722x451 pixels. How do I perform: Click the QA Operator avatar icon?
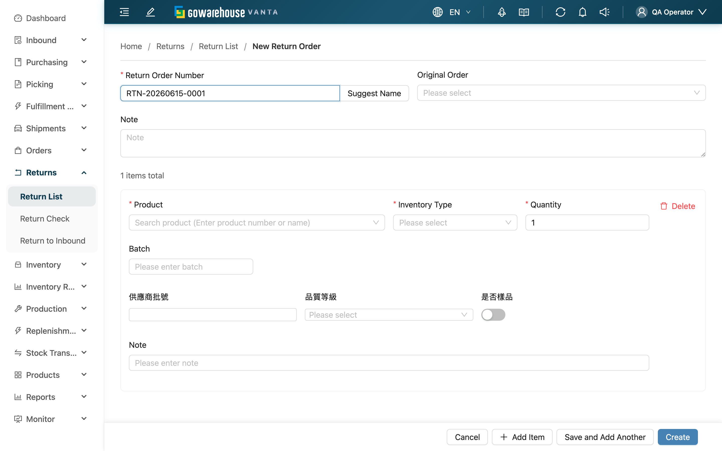[642, 12]
